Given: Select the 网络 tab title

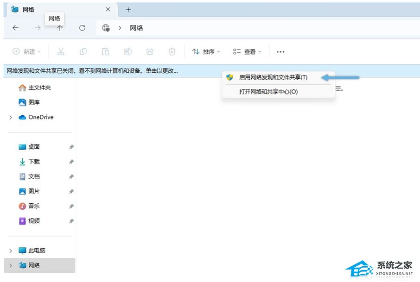Looking at the screenshot, I should click(28, 10).
